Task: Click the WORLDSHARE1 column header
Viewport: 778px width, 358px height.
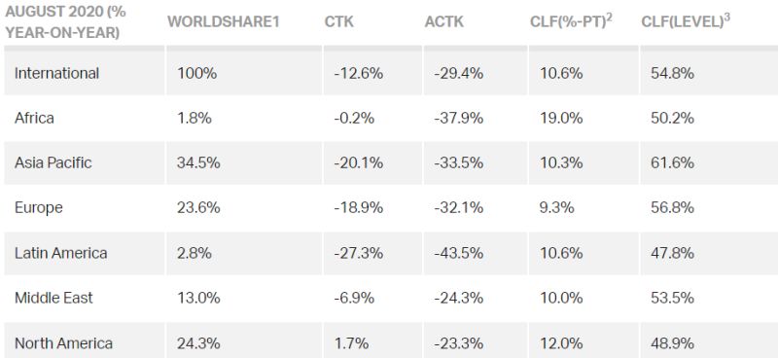Action: point(224,21)
